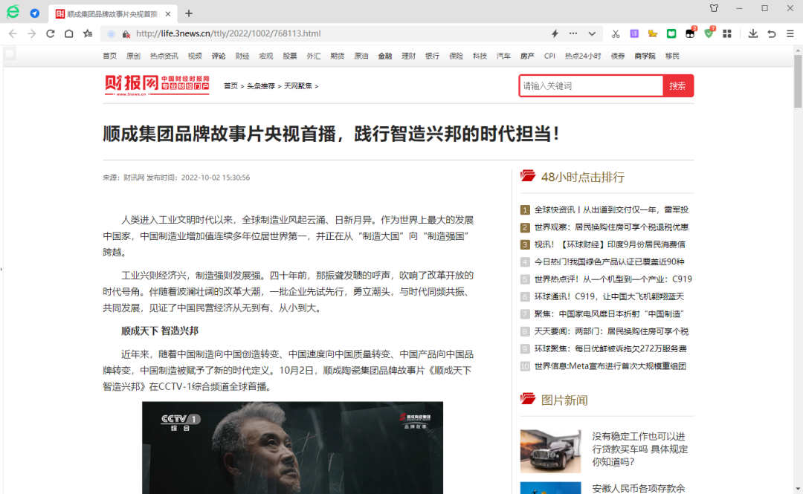The height and width of the screenshot is (494, 803).
Task: Click the lightning speed-mode icon
Action: [555, 33]
